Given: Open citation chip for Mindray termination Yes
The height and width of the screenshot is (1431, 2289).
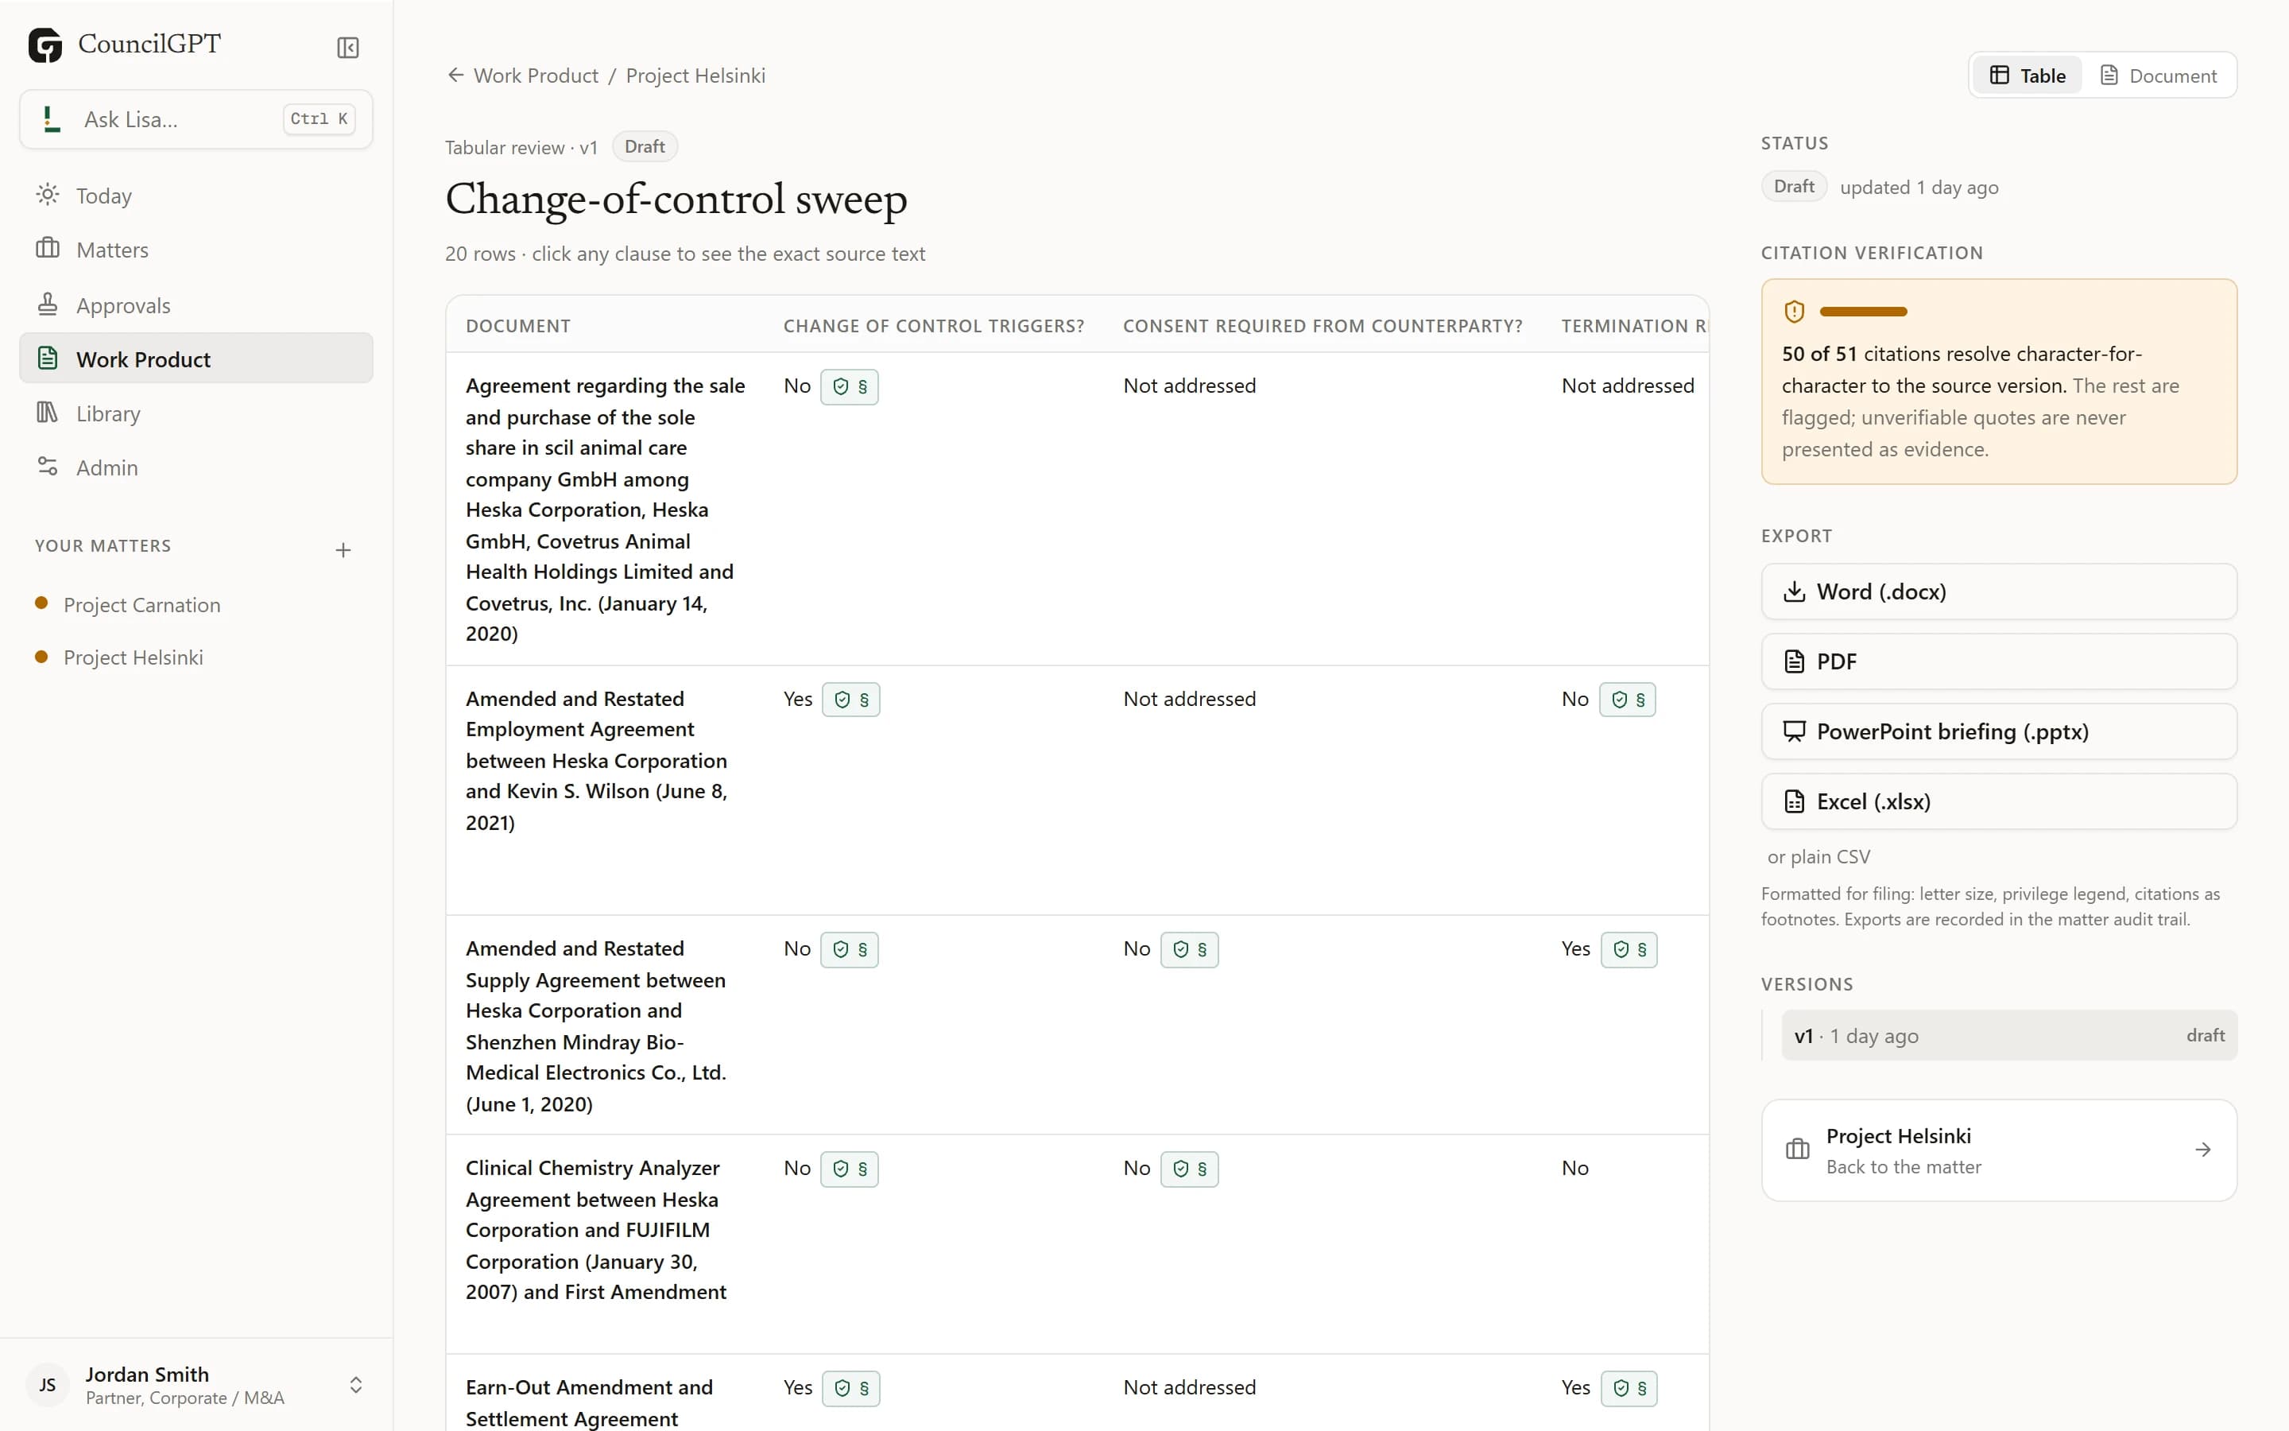Looking at the screenshot, I should (1629, 949).
